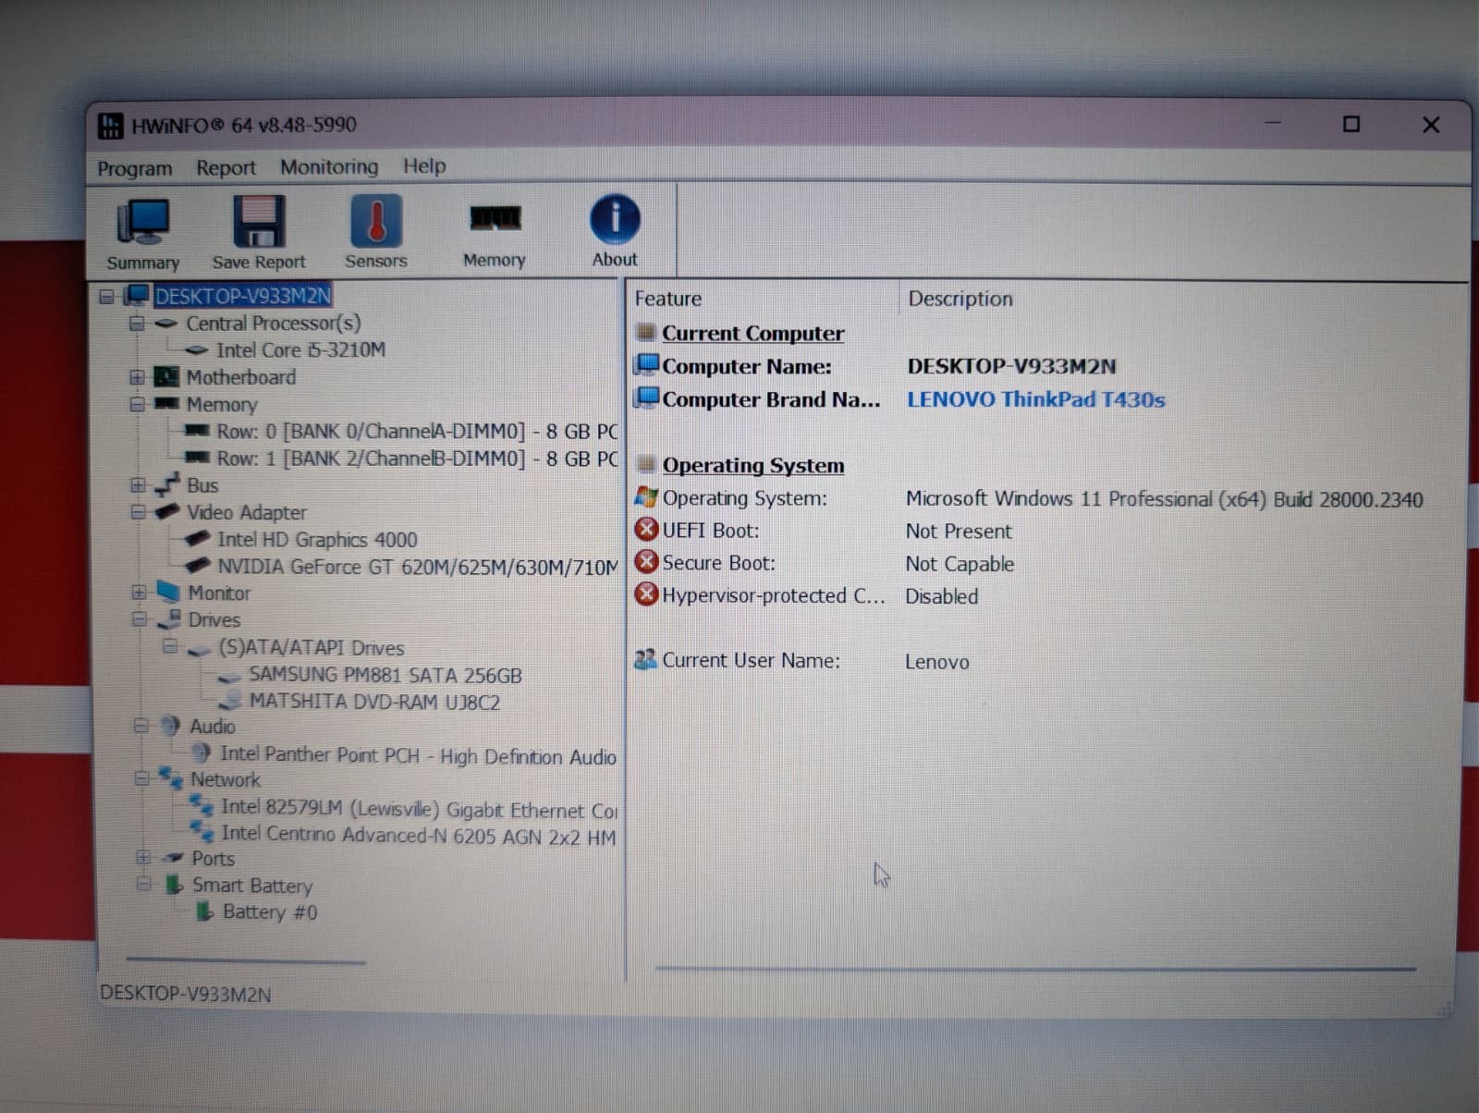Click the Operating System section heading

[x=753, y=465]
